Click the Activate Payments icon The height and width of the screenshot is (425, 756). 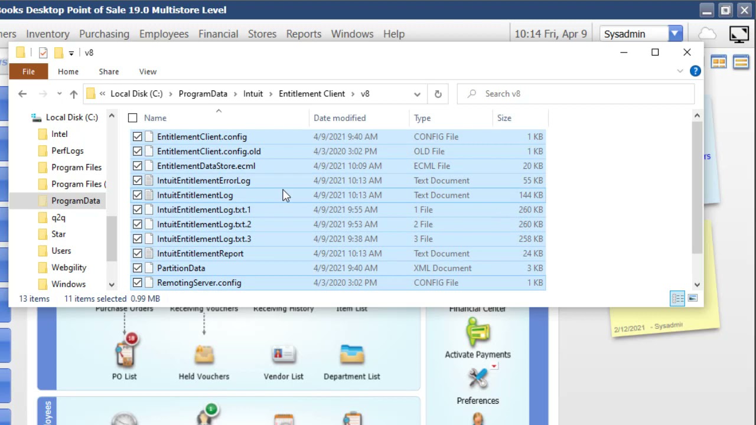(478, 332)
